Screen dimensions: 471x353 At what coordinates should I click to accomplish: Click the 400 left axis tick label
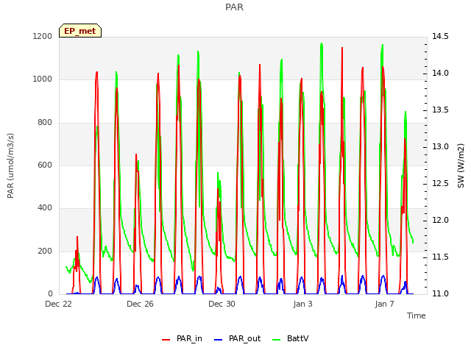(45, 207)
